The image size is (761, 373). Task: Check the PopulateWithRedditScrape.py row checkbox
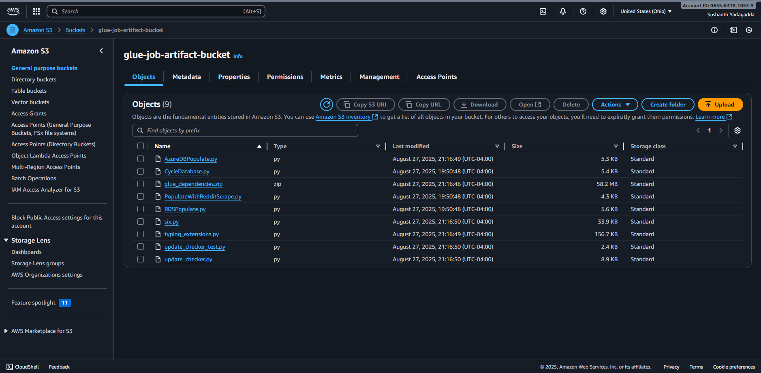[x=141, y=196]
